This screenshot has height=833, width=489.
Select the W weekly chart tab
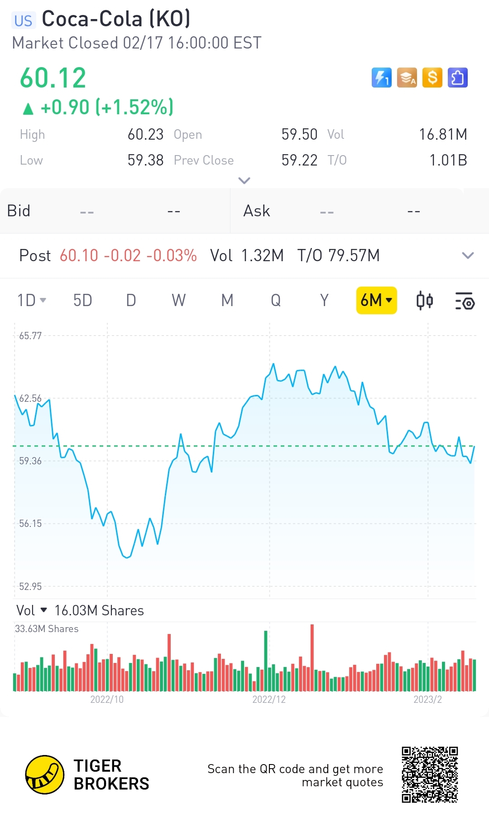178,300
